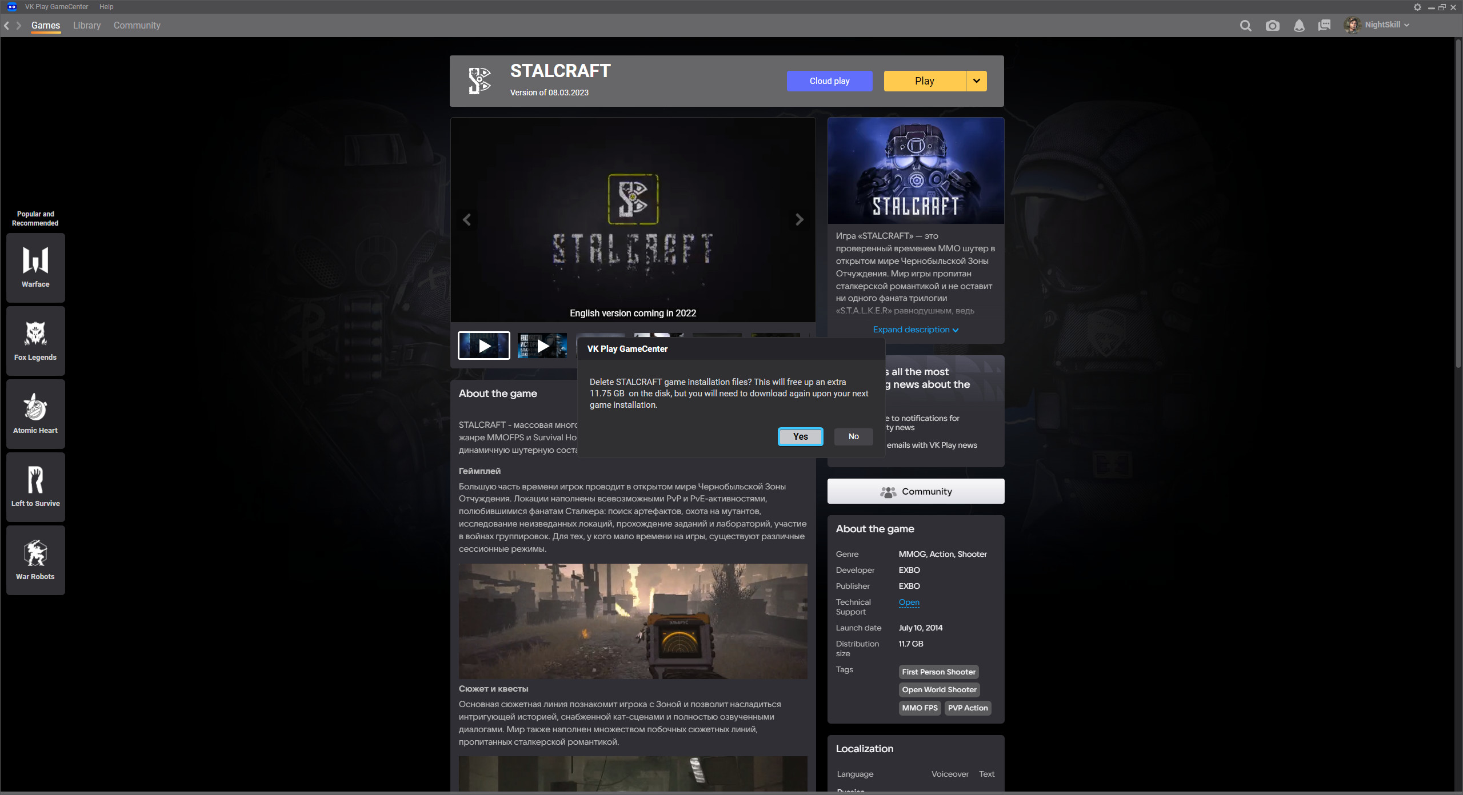The width and height of the screenshot is (1463, 795).
Task: Open the chat messages icon
Action: click(x=1324, y=25)
